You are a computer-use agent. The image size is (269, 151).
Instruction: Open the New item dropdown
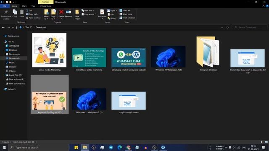pos(88,10)
